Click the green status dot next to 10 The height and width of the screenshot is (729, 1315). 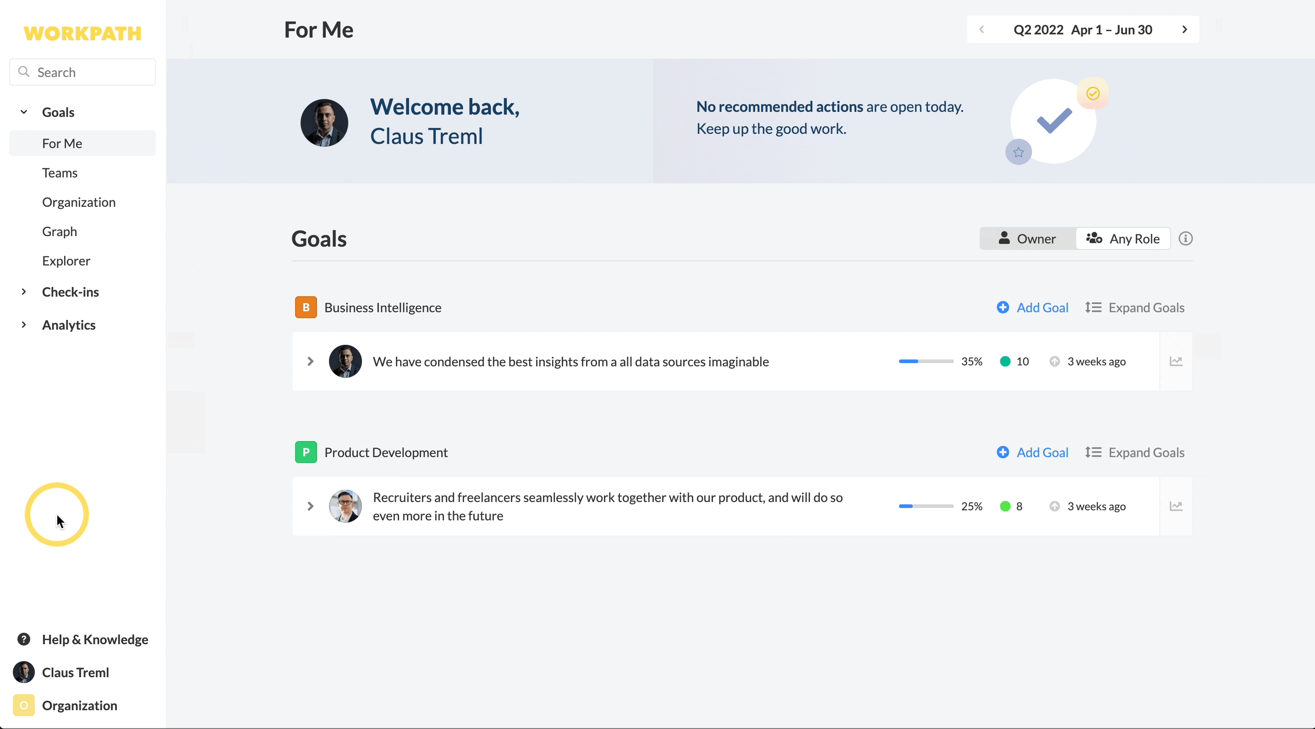(1005, 361)
